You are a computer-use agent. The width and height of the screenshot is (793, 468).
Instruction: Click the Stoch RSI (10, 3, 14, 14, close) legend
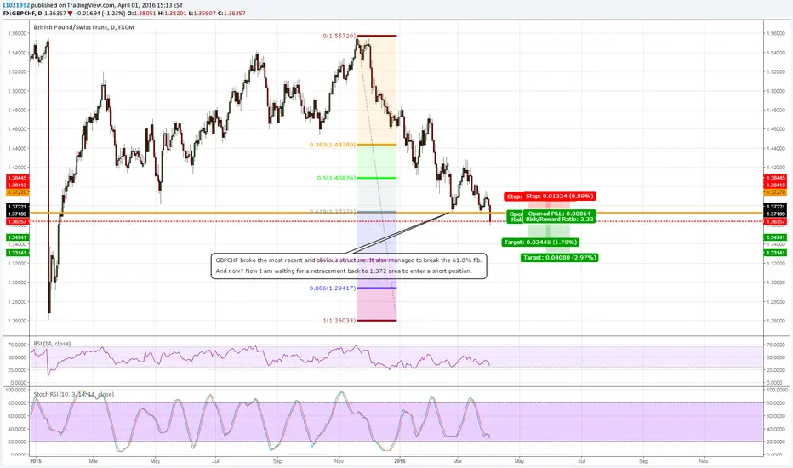click(x=74, y=394)
